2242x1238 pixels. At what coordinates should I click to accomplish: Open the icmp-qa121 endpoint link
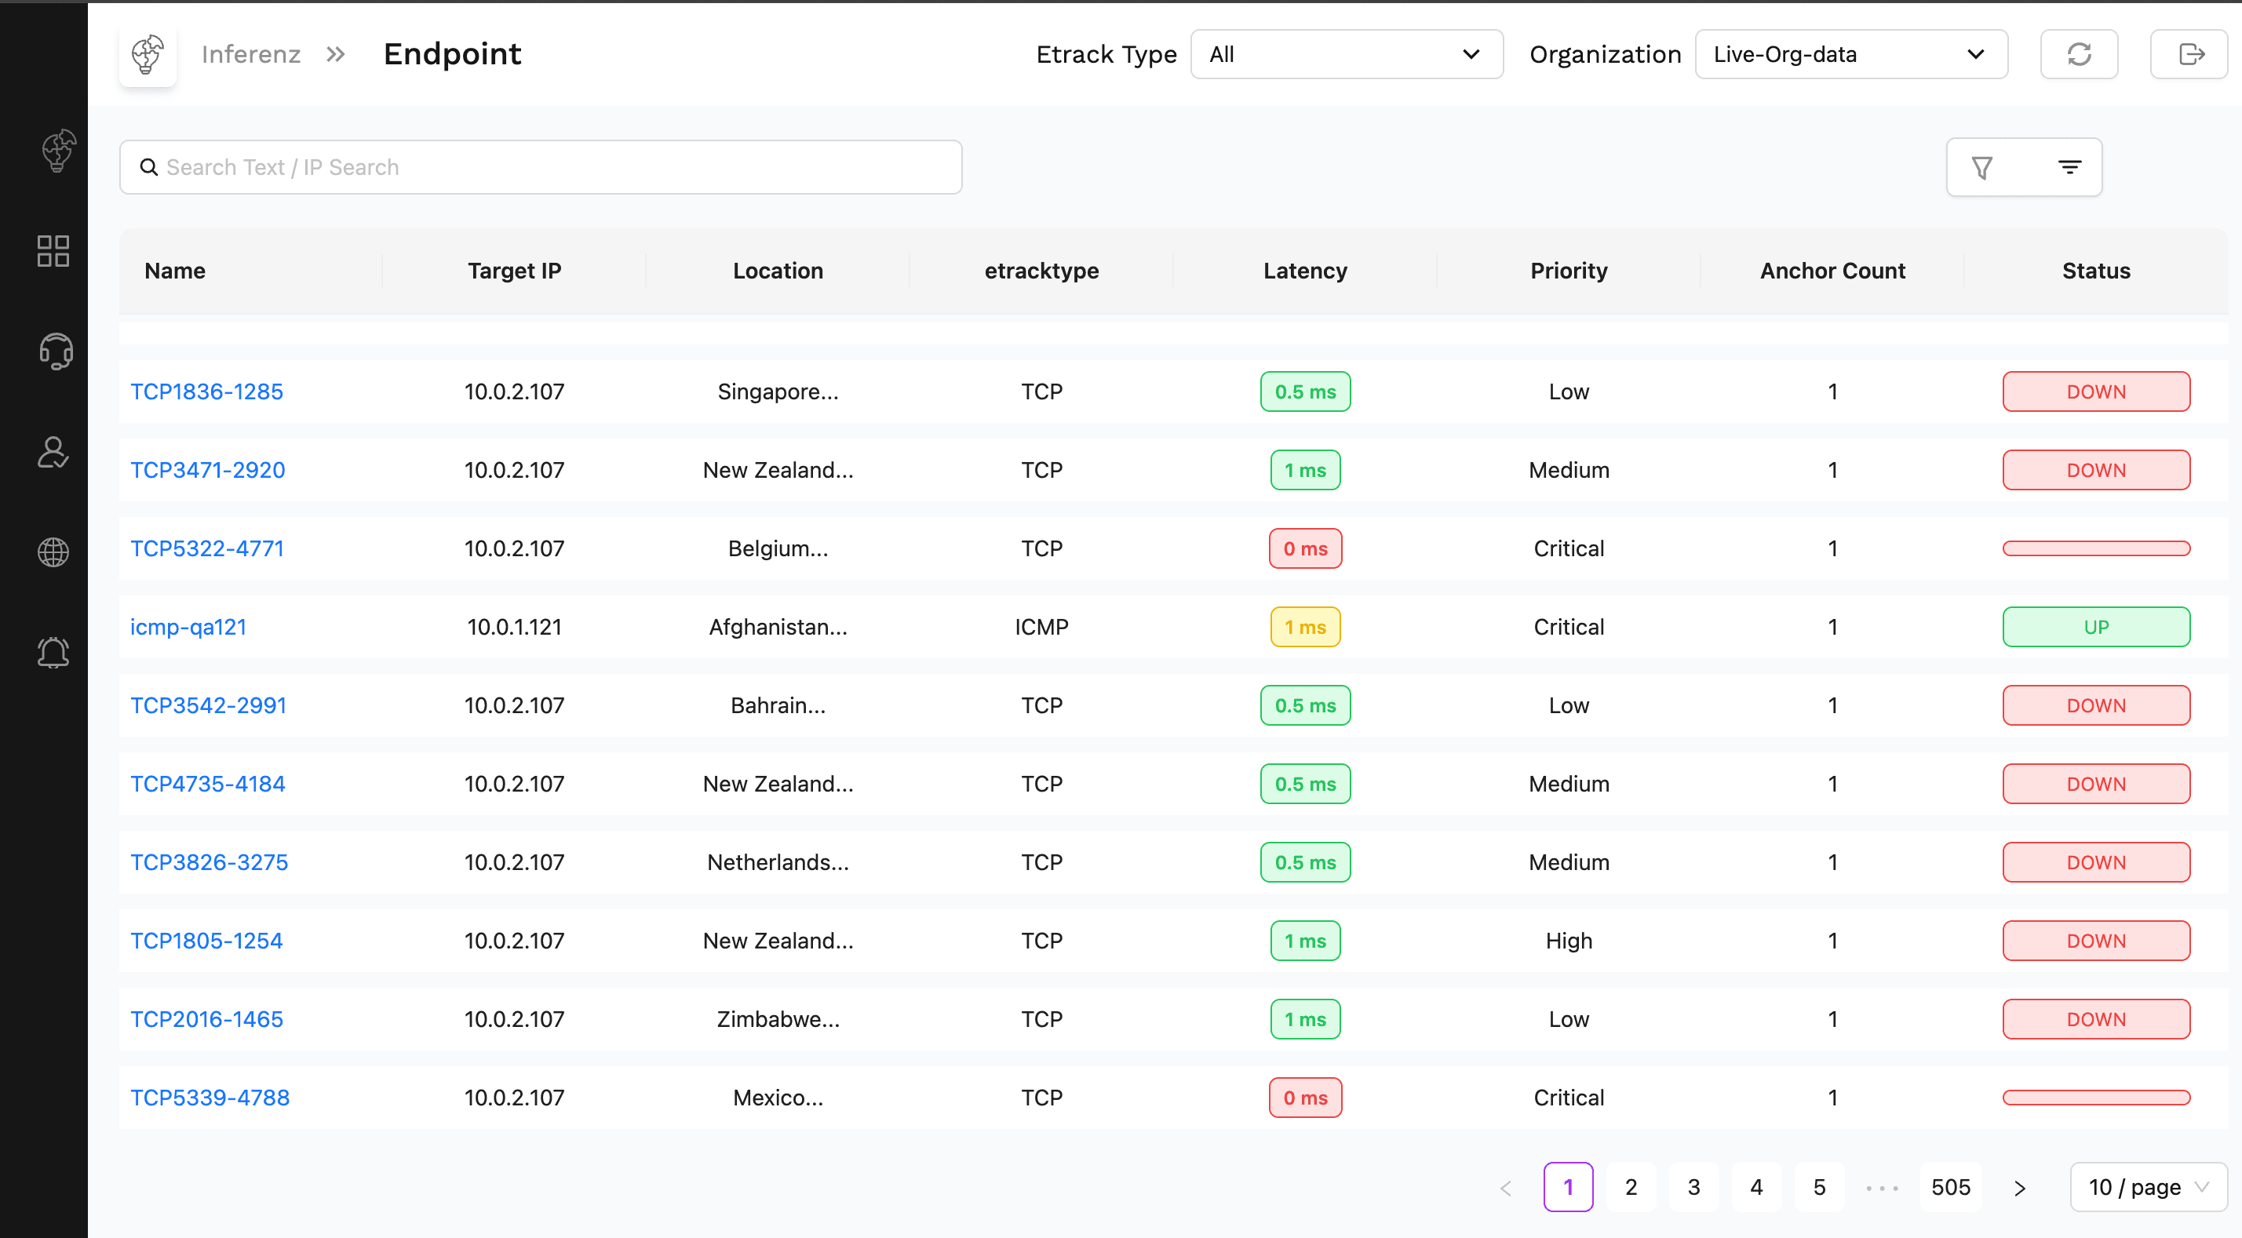(188, 626)
